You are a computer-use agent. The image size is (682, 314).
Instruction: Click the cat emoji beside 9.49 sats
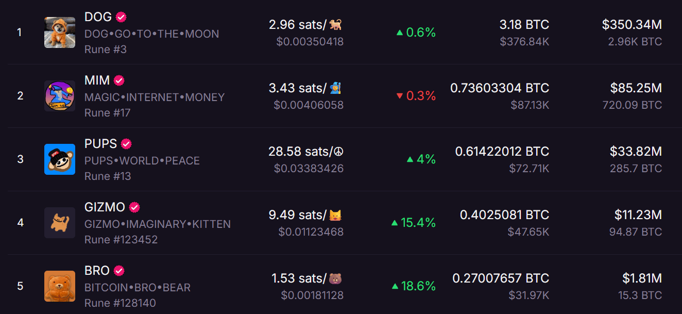point(336,215)
